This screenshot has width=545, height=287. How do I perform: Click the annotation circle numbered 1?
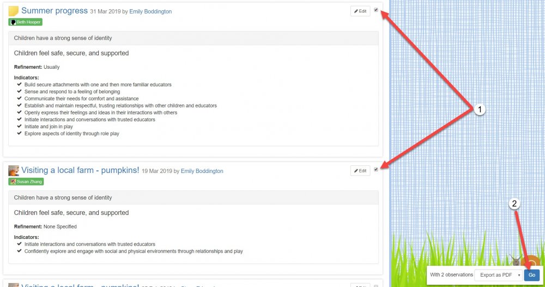[x=480, y=110]
